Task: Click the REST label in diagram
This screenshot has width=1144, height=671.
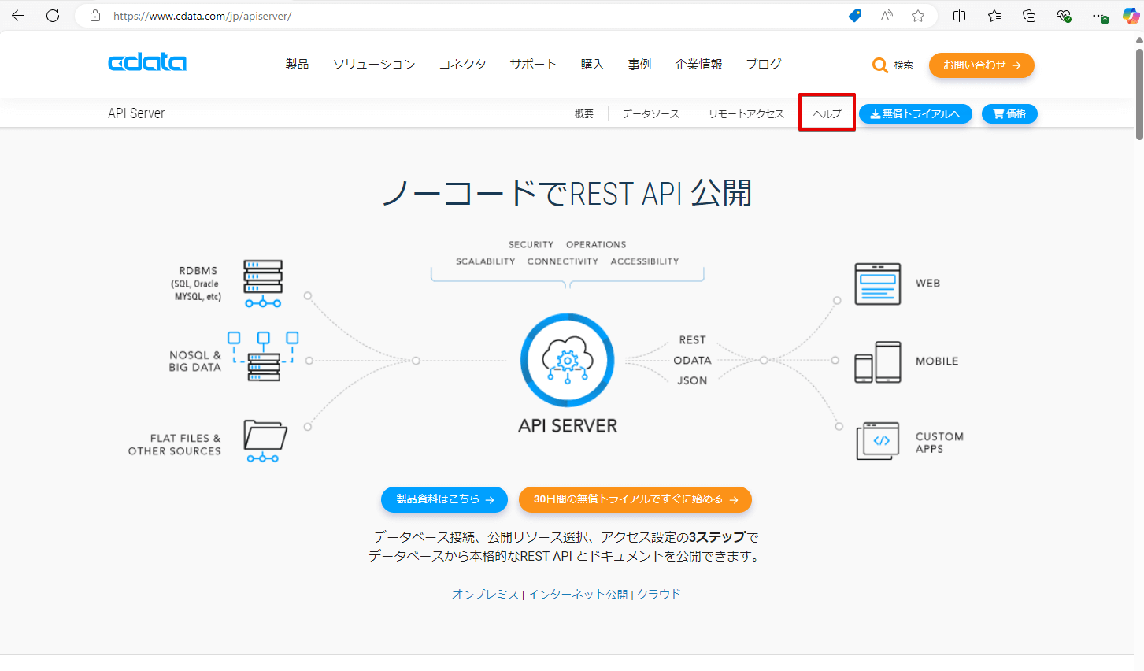Action: 693,340
